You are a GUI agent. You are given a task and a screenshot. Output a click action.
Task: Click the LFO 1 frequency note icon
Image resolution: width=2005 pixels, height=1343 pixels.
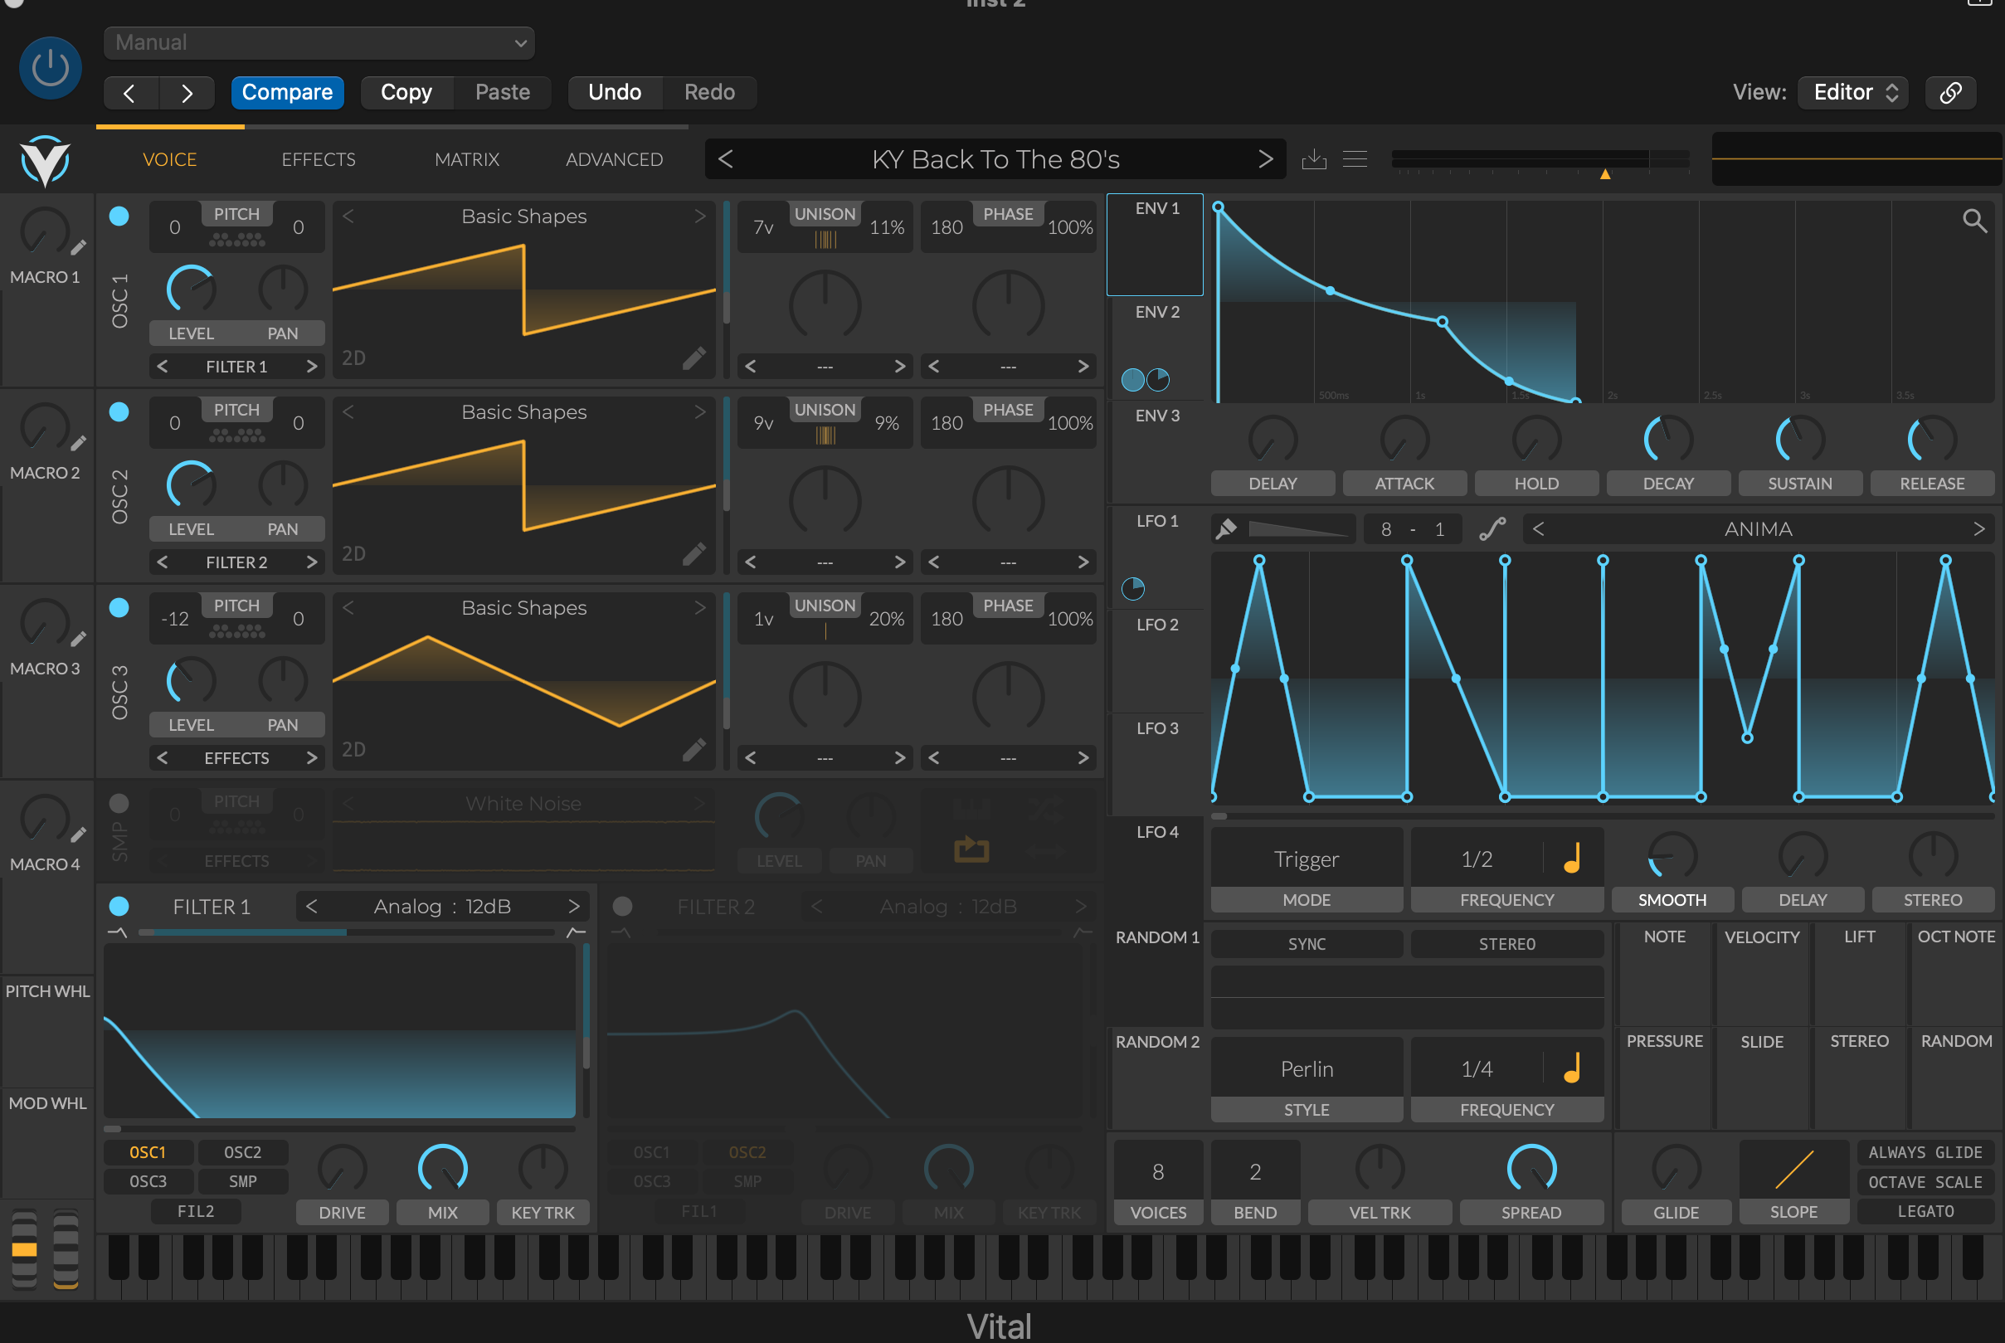click(x=1573, y=859)
